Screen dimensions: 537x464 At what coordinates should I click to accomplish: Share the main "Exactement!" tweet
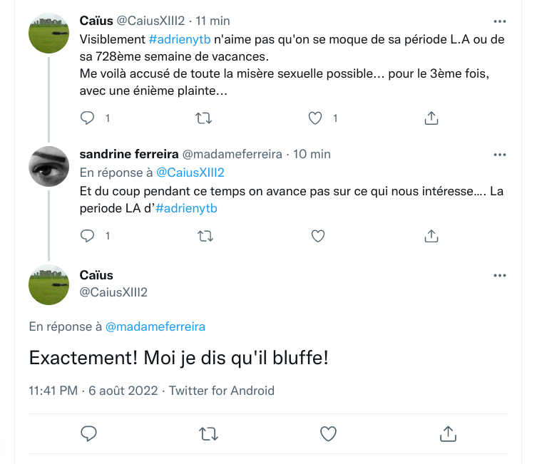click(x=447, y=433)
